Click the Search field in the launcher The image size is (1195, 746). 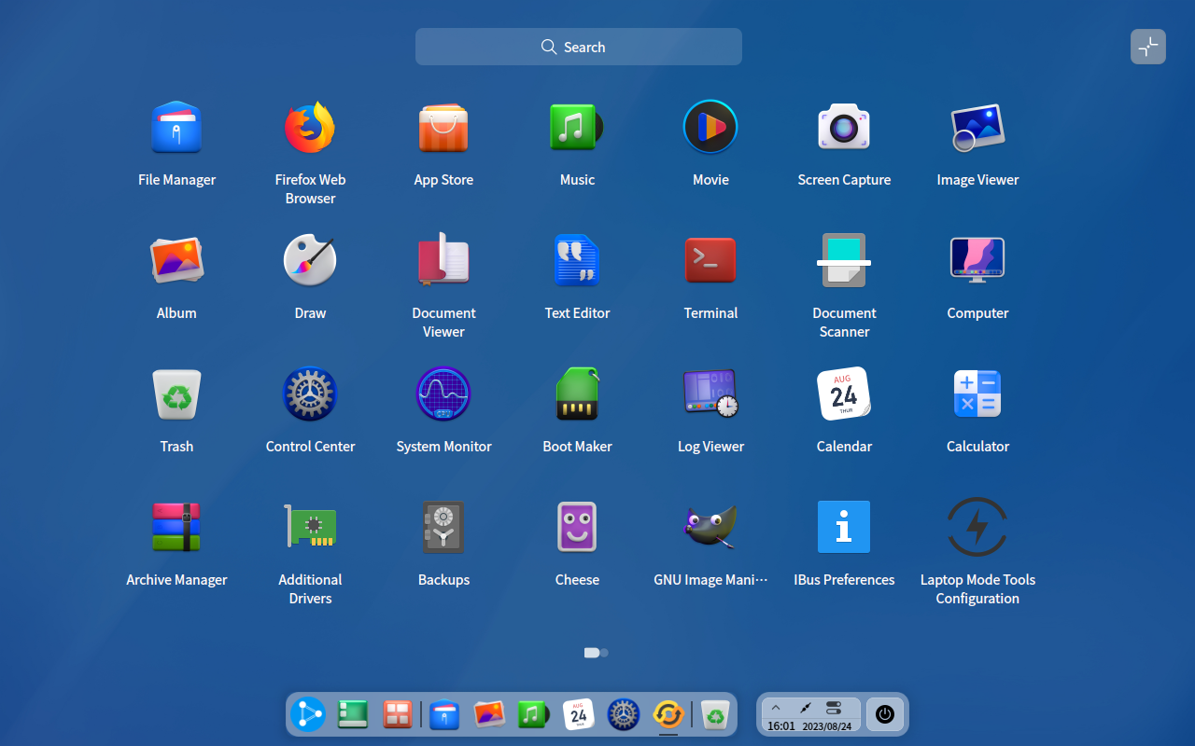tap(579, 47)
